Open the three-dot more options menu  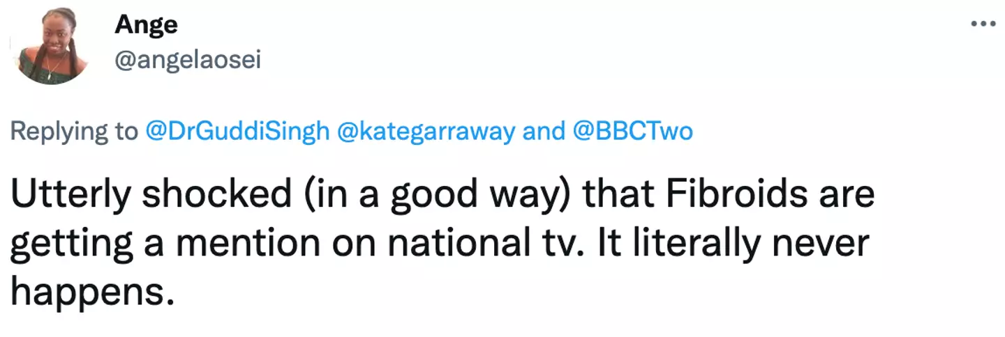coord(983,24)
